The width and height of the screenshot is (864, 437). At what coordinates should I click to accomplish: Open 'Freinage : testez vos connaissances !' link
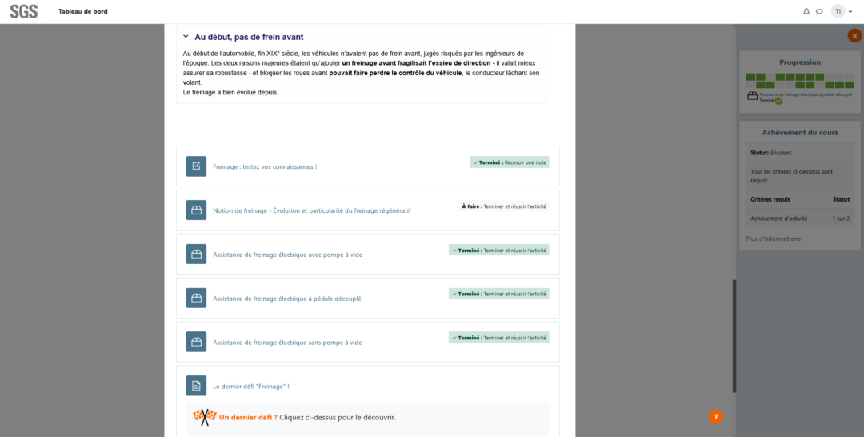(x=265, y=167)
